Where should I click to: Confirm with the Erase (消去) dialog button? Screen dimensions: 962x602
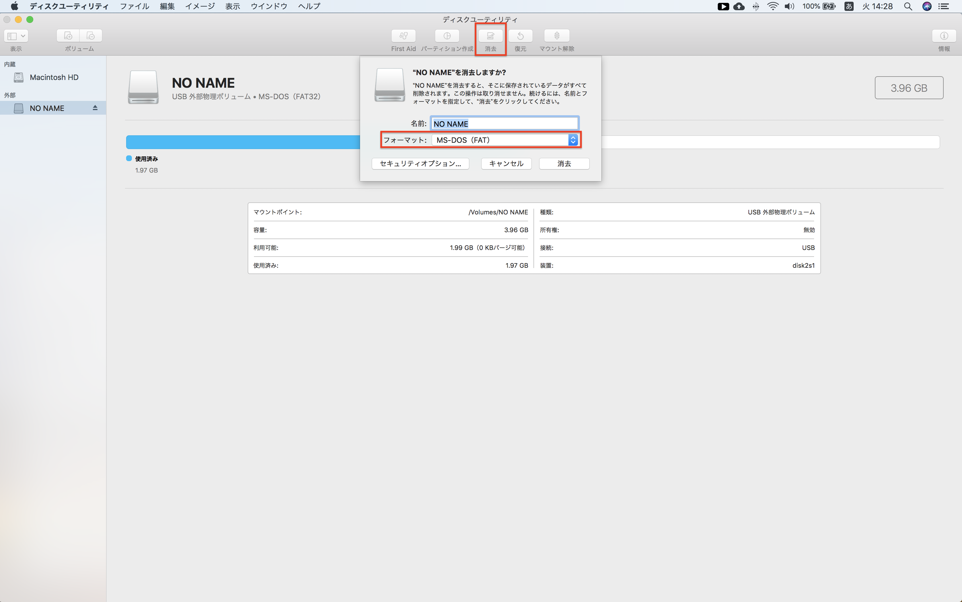click(x=564, y=164)
